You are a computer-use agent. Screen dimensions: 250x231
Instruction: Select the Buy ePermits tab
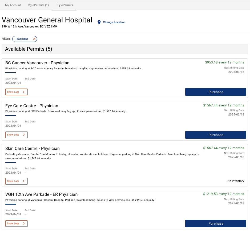coord(64,5)
